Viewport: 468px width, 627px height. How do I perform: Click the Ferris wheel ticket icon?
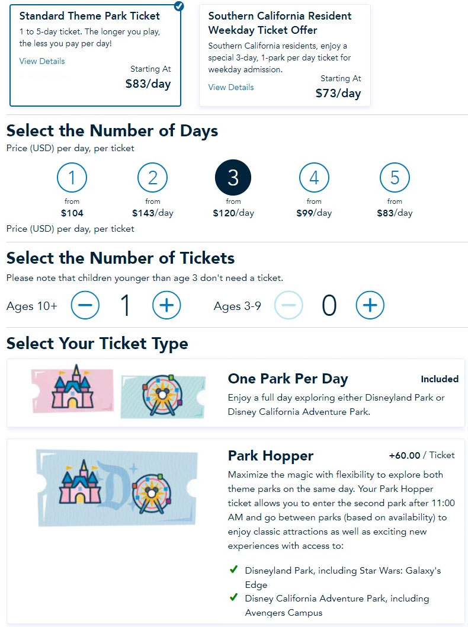[163, 395]
